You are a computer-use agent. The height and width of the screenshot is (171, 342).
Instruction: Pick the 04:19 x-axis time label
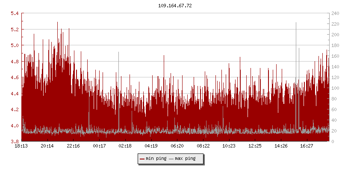coord(151,146)
